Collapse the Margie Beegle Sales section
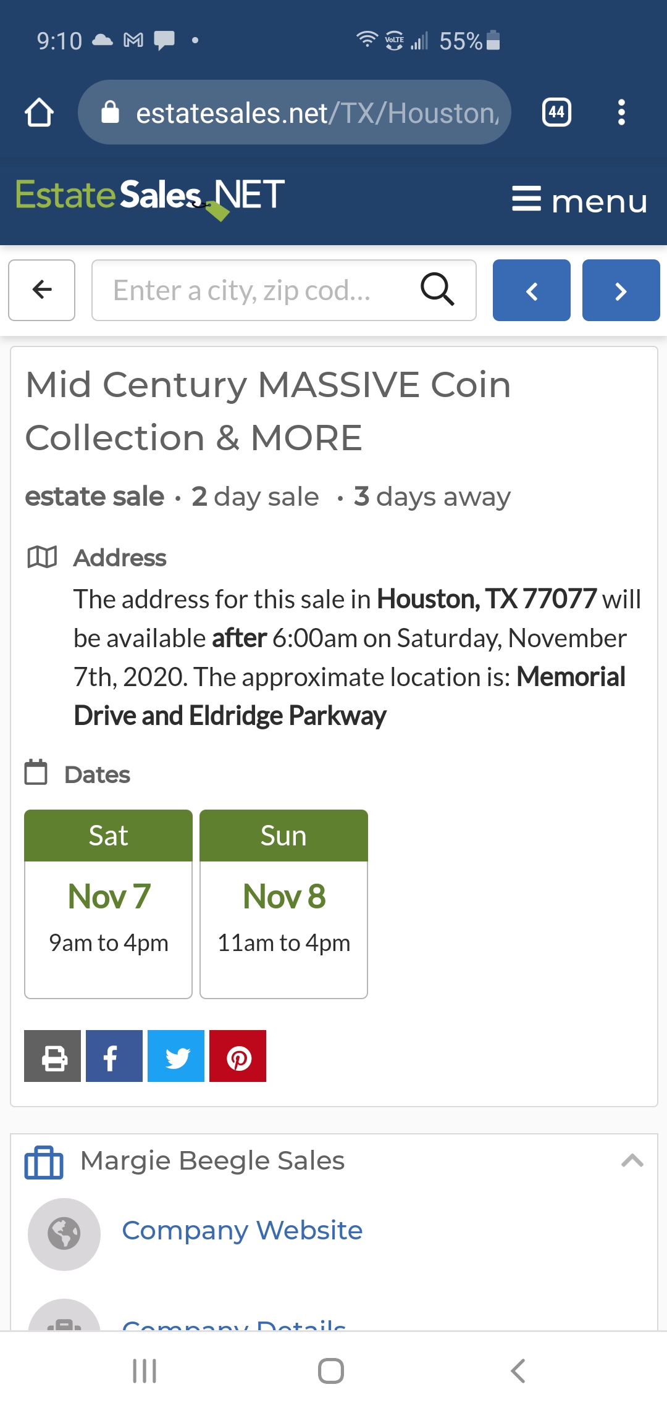Screen dimensions: 667x1408 (632, 1161)
